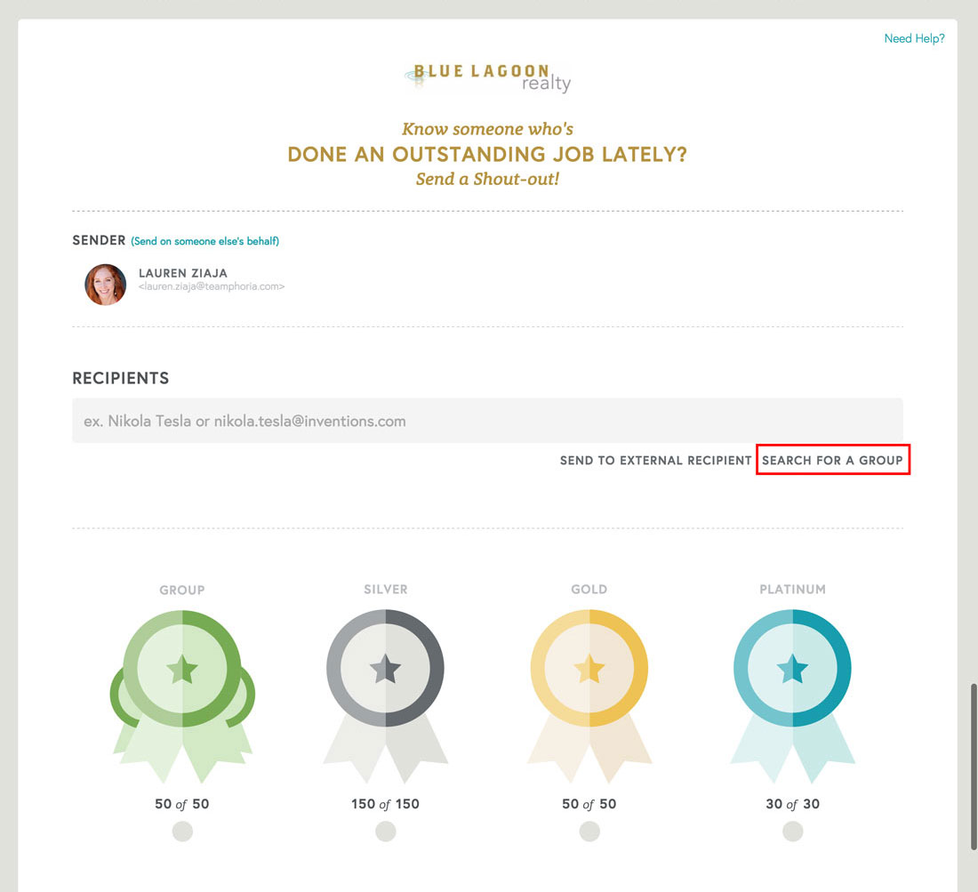Select the radio button under Silver
This screenshot has height=892, width=978.
coord(386,832)
